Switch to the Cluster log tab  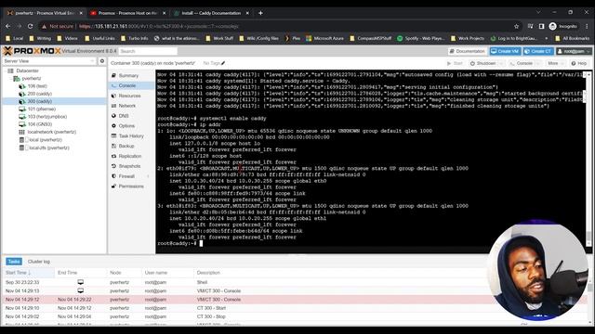click(x=39, y=262)
